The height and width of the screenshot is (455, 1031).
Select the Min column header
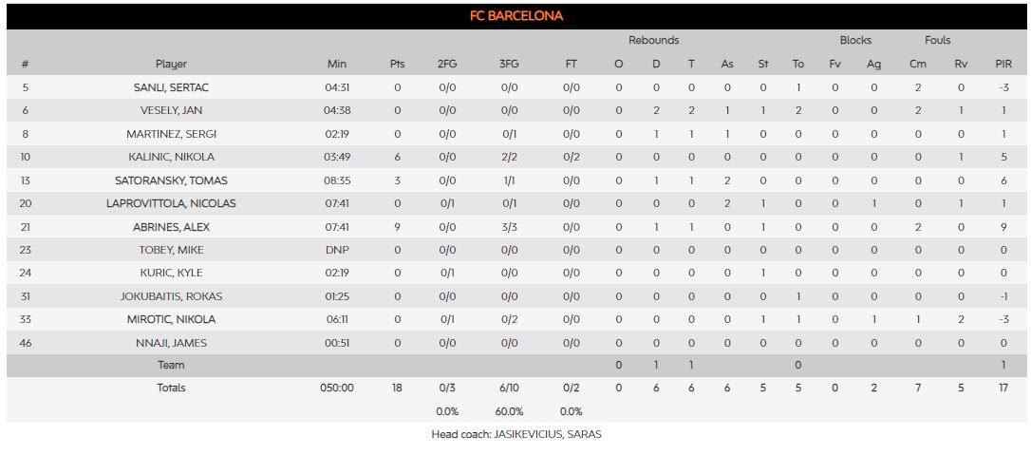click(x=337, y=65)
